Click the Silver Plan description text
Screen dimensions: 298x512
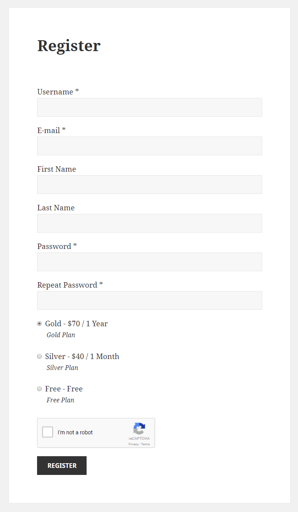pyautogui.click(x=62, y=368)
